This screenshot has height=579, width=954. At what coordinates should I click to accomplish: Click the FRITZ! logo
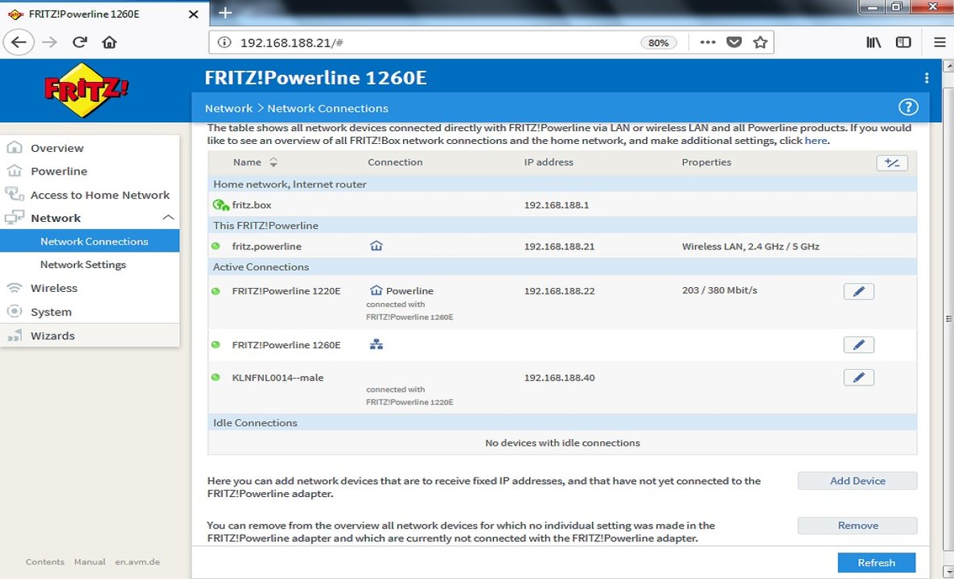pos(86,90)
